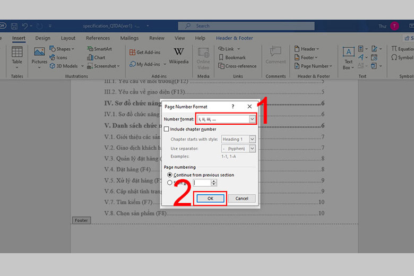
Task: Select the Start at radio button
Action: coord(170,183)
